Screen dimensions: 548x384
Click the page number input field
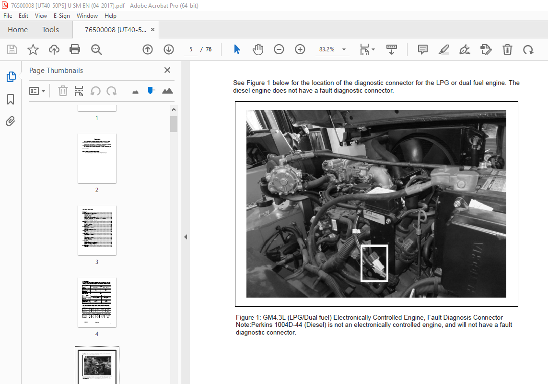click(191, 49)
